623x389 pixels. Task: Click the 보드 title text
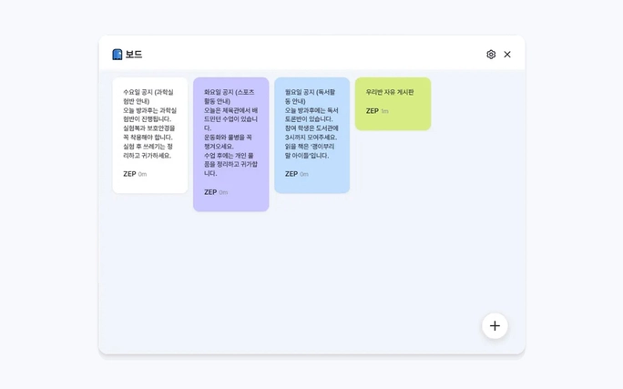coord(134,55)
